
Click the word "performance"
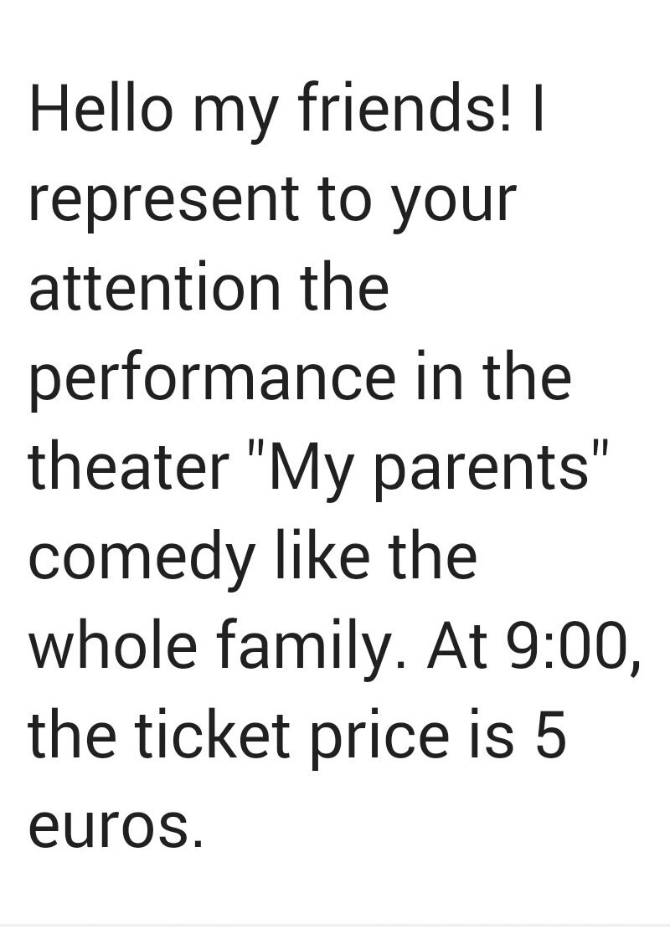pyautogui.click(x=213, y=378)
